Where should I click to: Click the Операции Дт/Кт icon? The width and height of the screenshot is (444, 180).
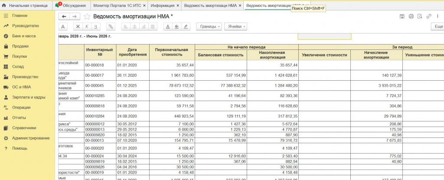tap(6, 108)
